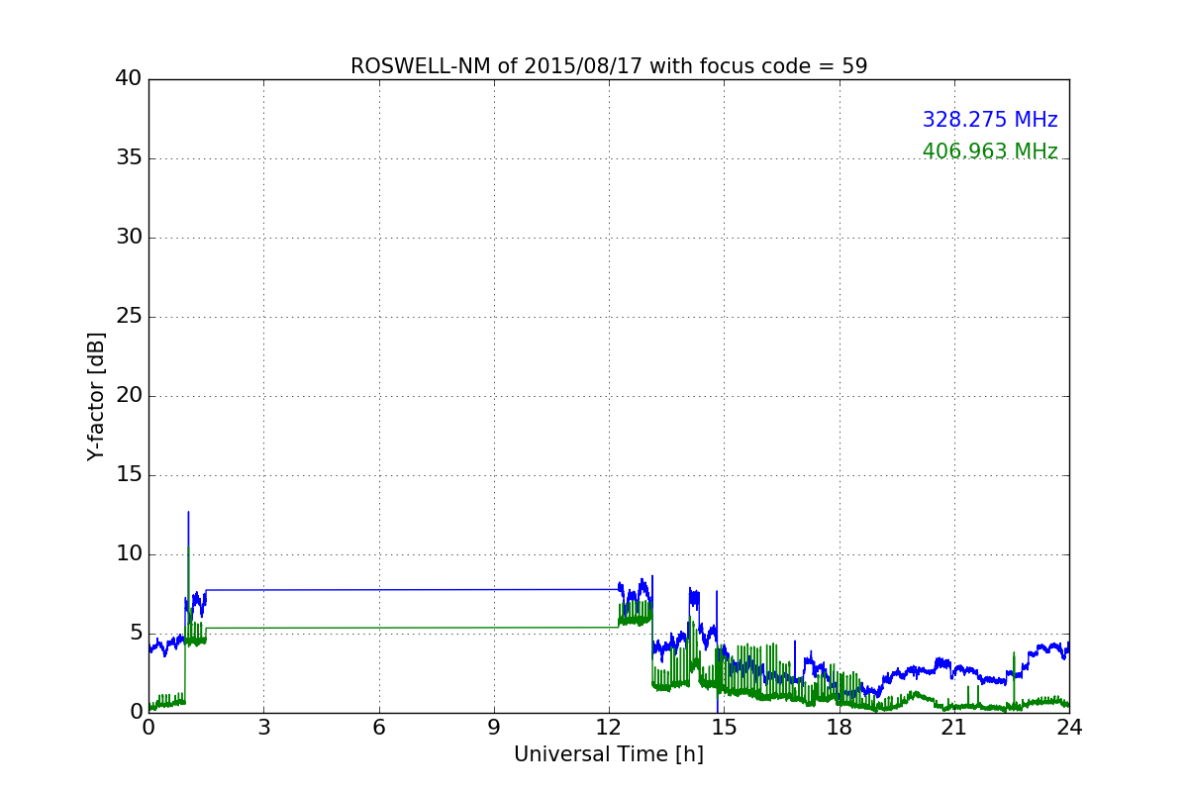The height and width of the screenshot is (792, 1188).
Task: Select the 406.963 MHz legend label
Action: 990,151
